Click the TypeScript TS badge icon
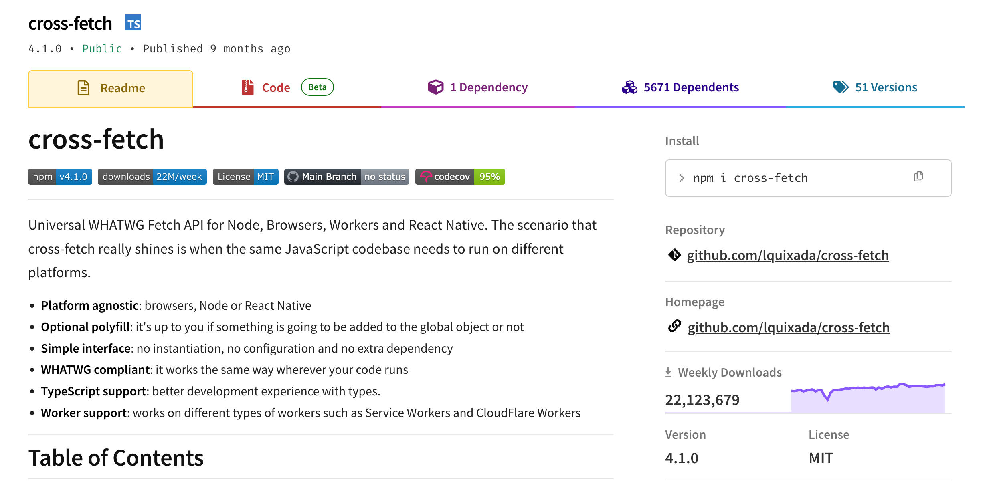 pos(133,22)
